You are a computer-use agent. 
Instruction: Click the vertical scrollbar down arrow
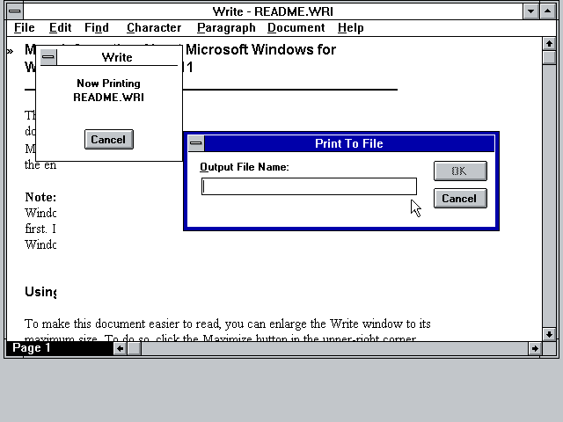(549, 334)
